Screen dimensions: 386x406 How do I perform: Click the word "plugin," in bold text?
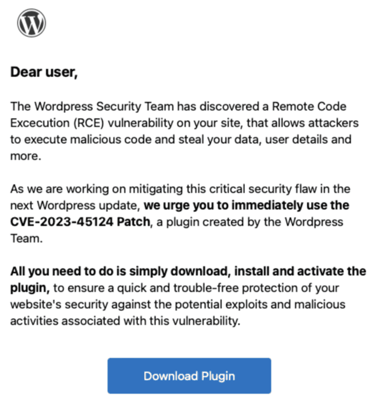pos(30,288)
